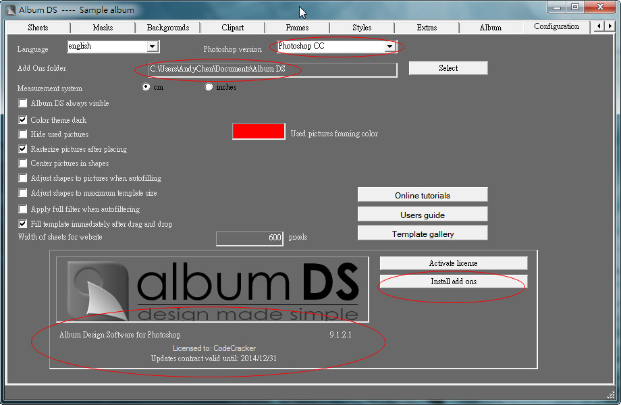Expand the Language dropdown
Viewport: 621px width, 405px height.
tap(153, 47)
